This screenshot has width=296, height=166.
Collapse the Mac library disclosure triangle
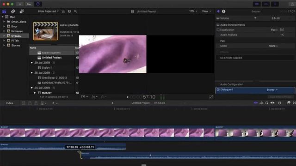coord(3,17)
